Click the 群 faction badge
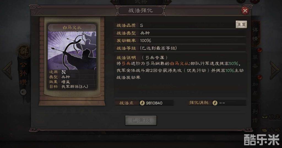The width and height of the screenshot is (282, 148). (24, 52)
